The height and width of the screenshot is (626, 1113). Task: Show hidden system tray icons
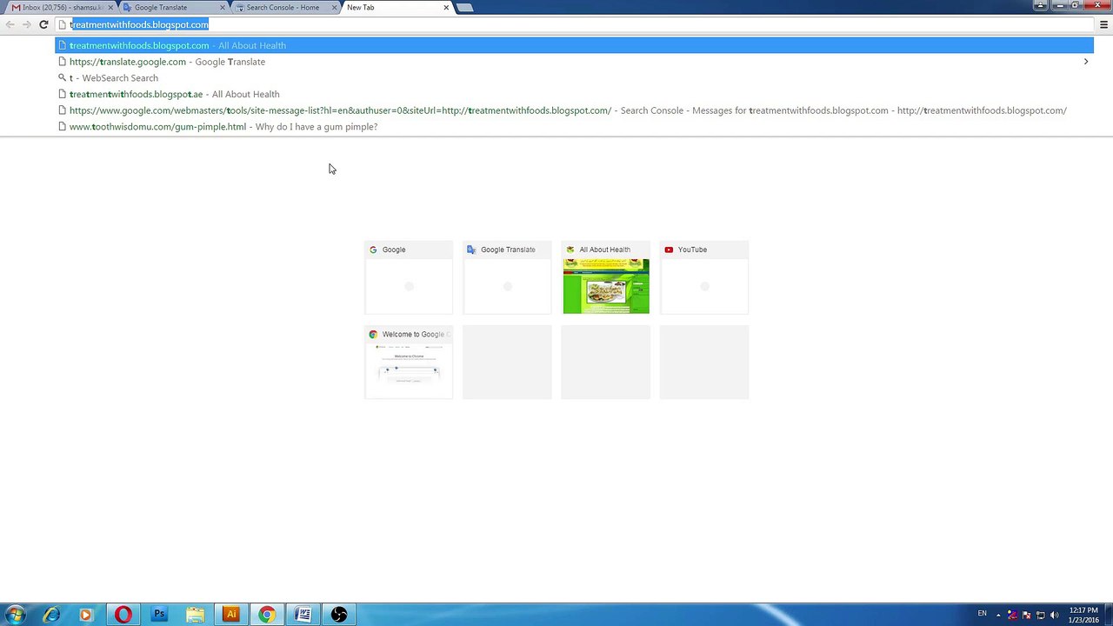coord(998,615)
